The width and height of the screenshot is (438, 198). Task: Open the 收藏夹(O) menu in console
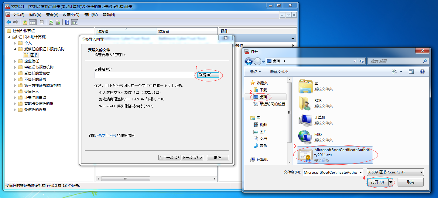click(x=71, y=15)
